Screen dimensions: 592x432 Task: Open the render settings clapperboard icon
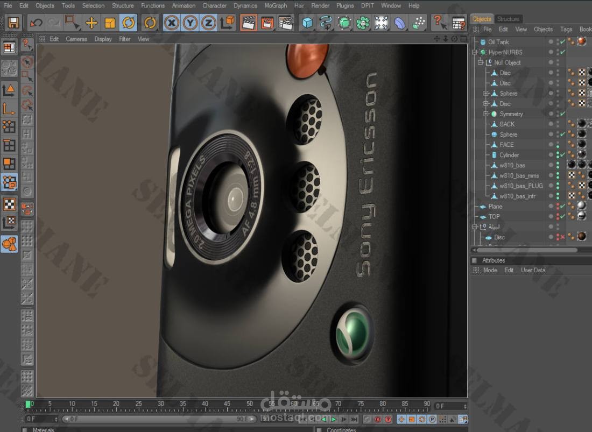[286, 23]
